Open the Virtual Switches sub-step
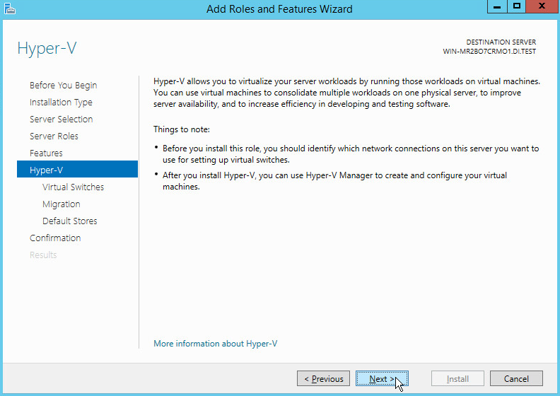560x396 pixels. pos(73,187)
